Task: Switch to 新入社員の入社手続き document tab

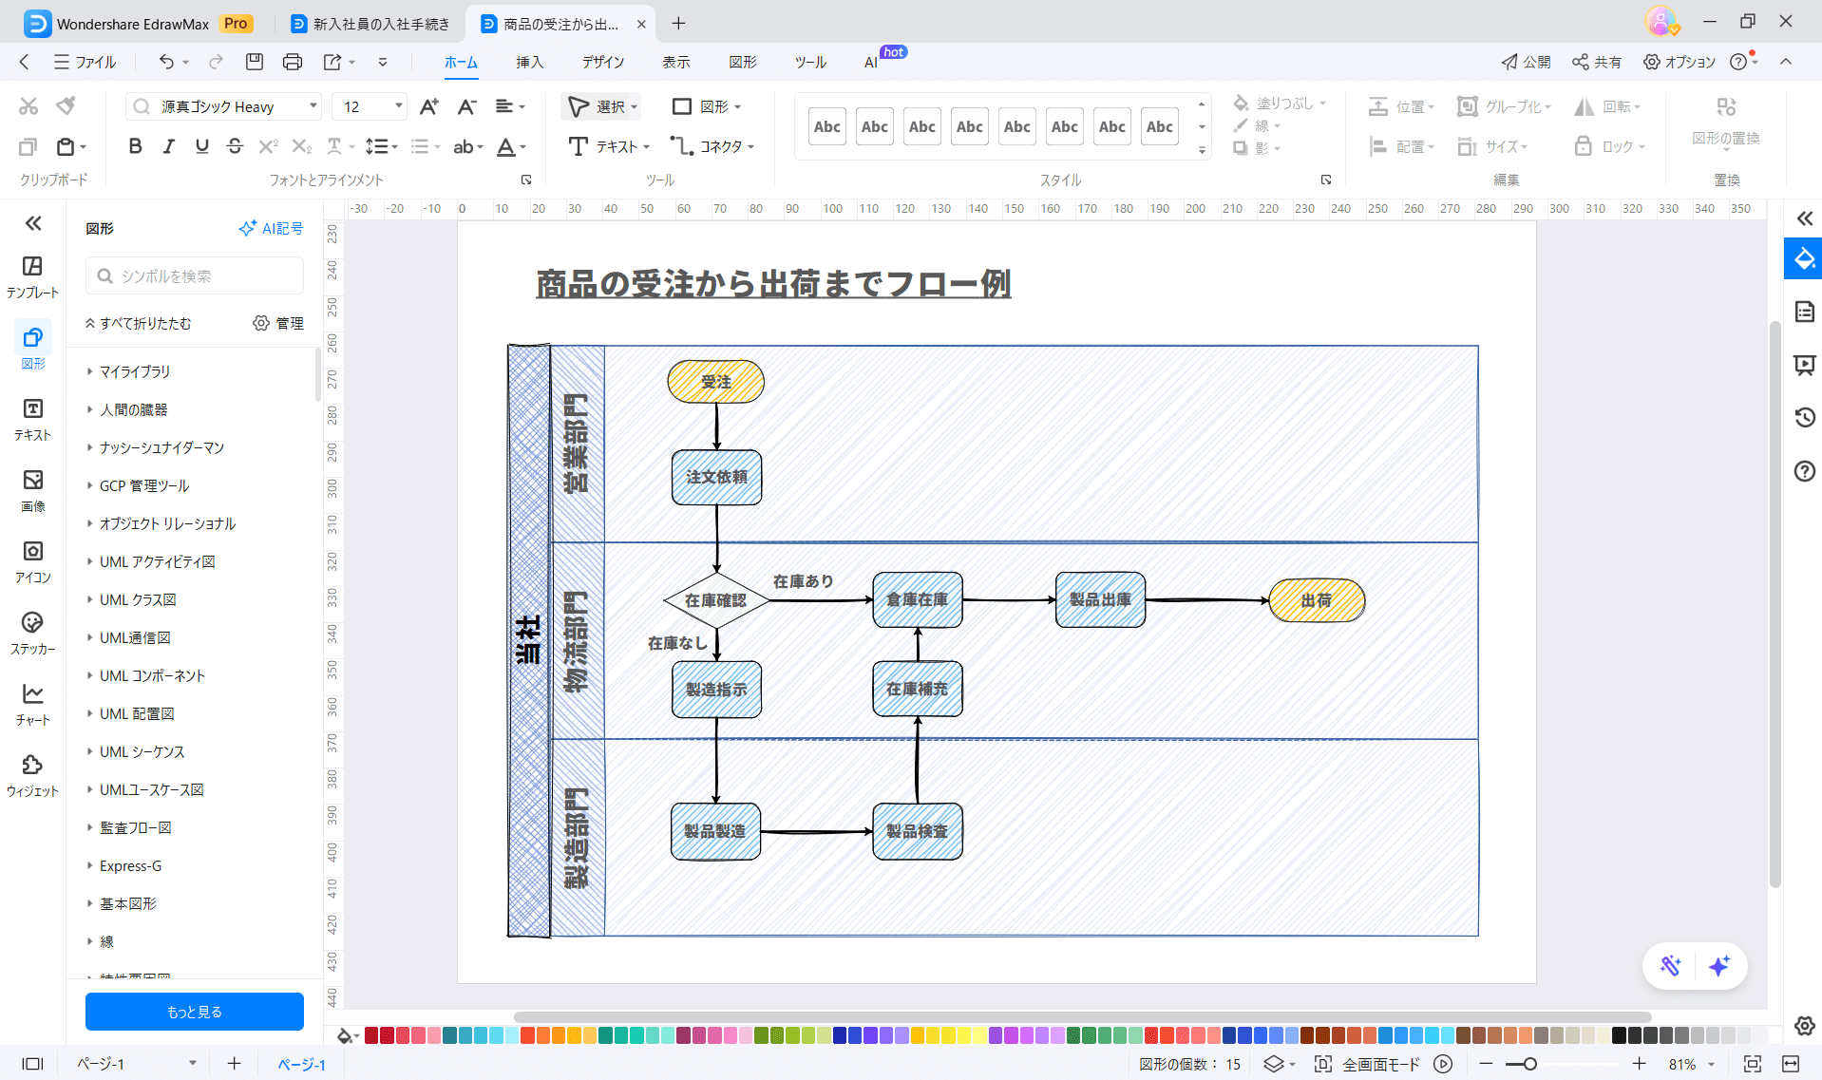Action: click(370, 24)
